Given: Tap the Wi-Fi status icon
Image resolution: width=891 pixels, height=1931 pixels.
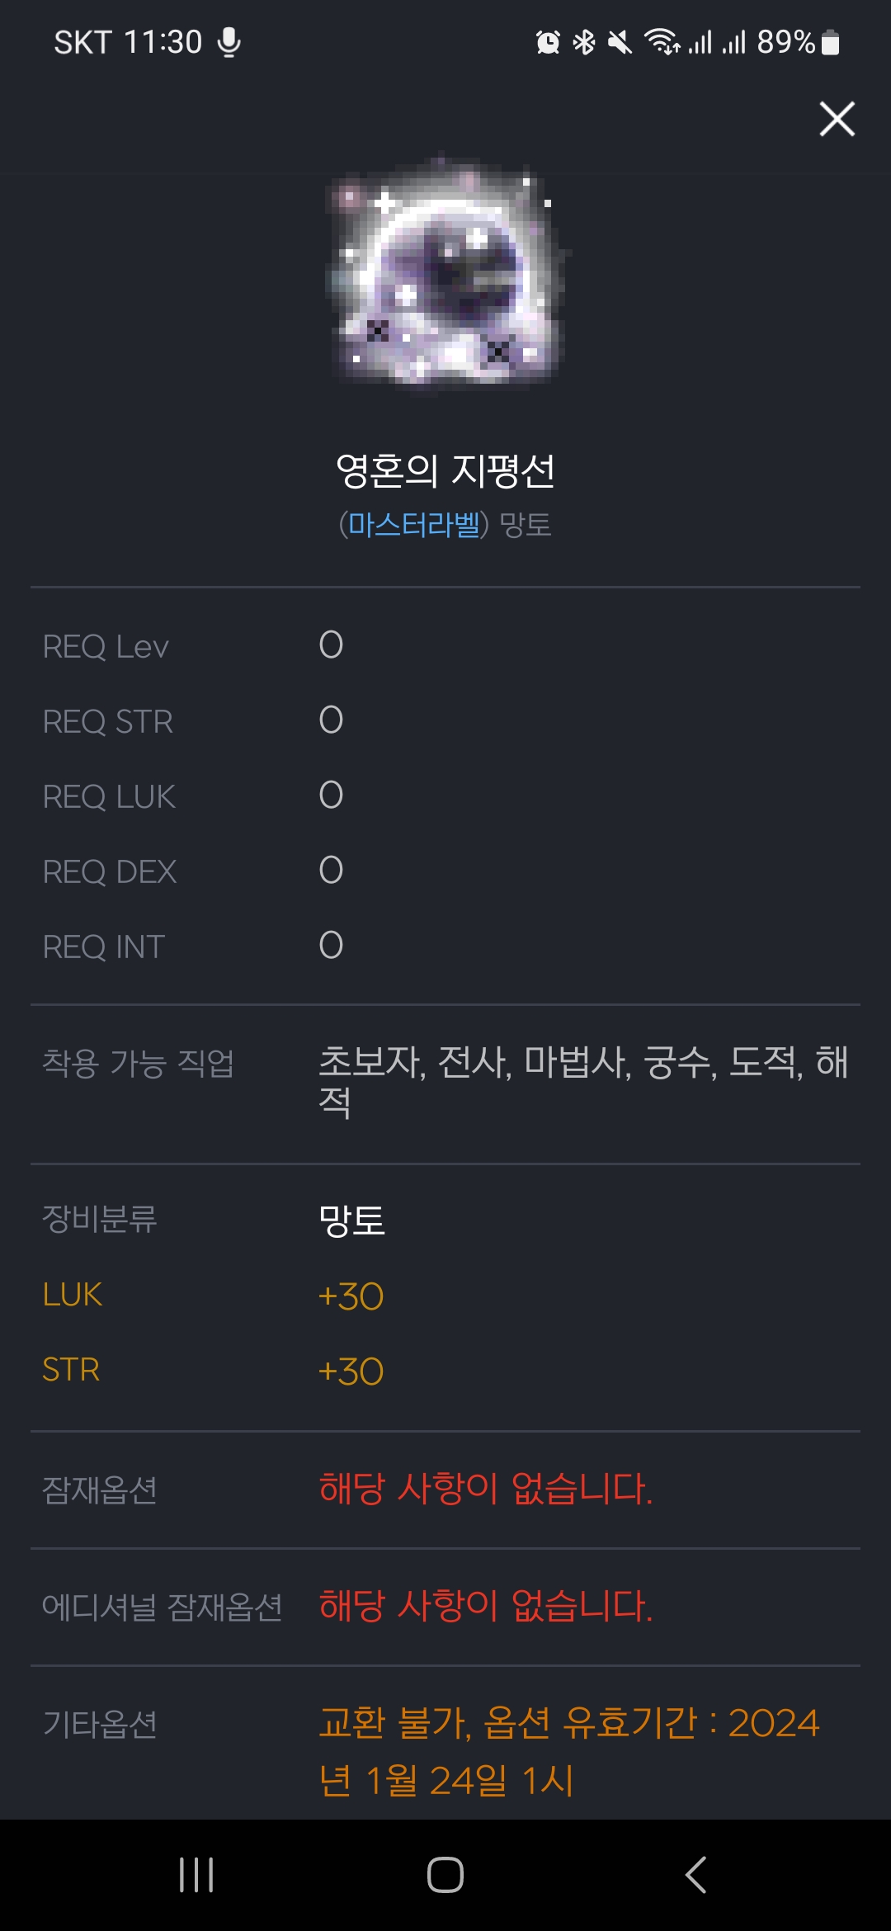Looking at the screenshot, I should [x=662, y=42].
